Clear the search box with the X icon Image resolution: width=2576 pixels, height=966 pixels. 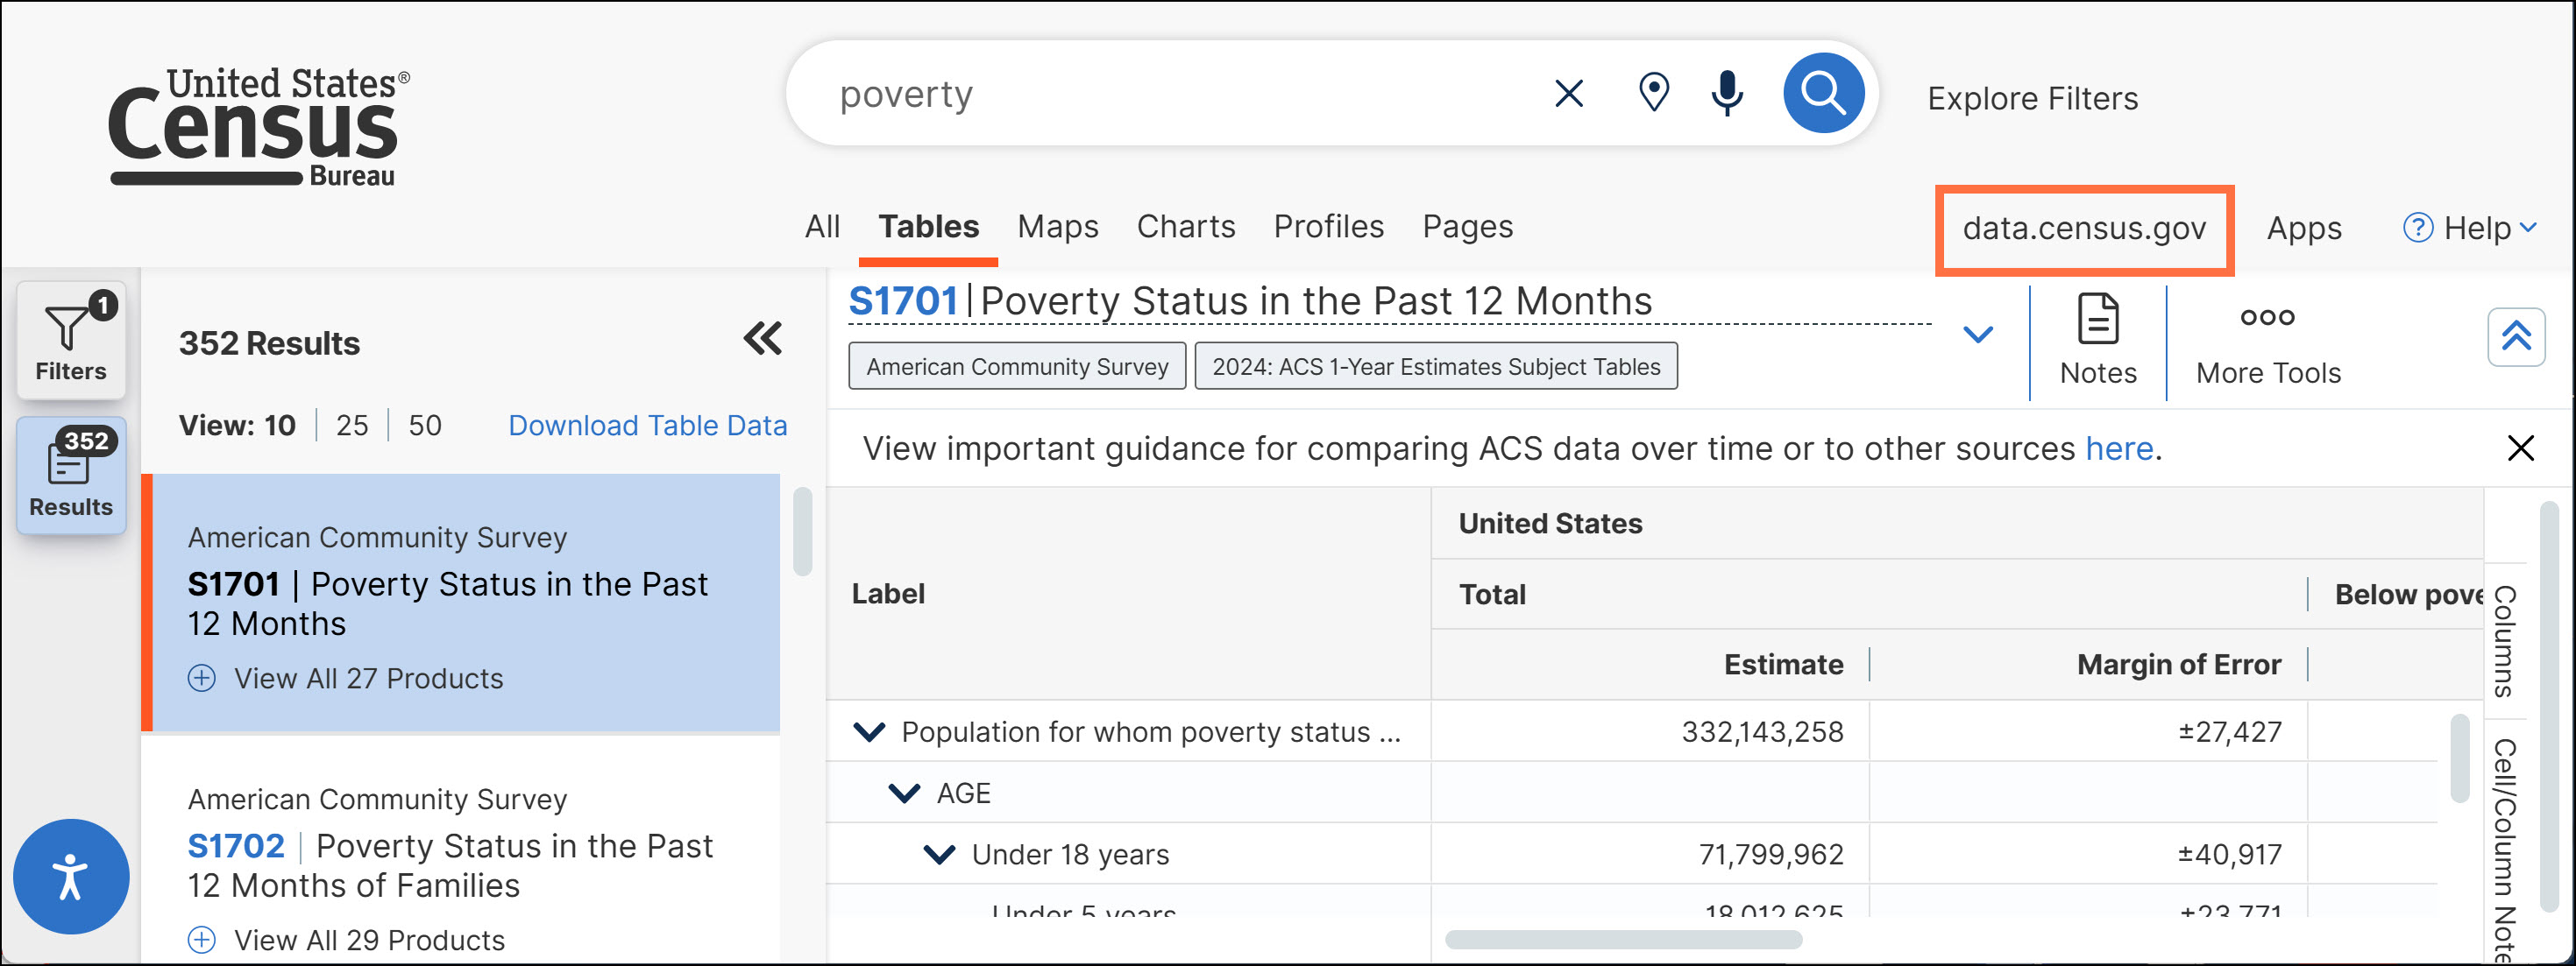[x=1568, y=94]
